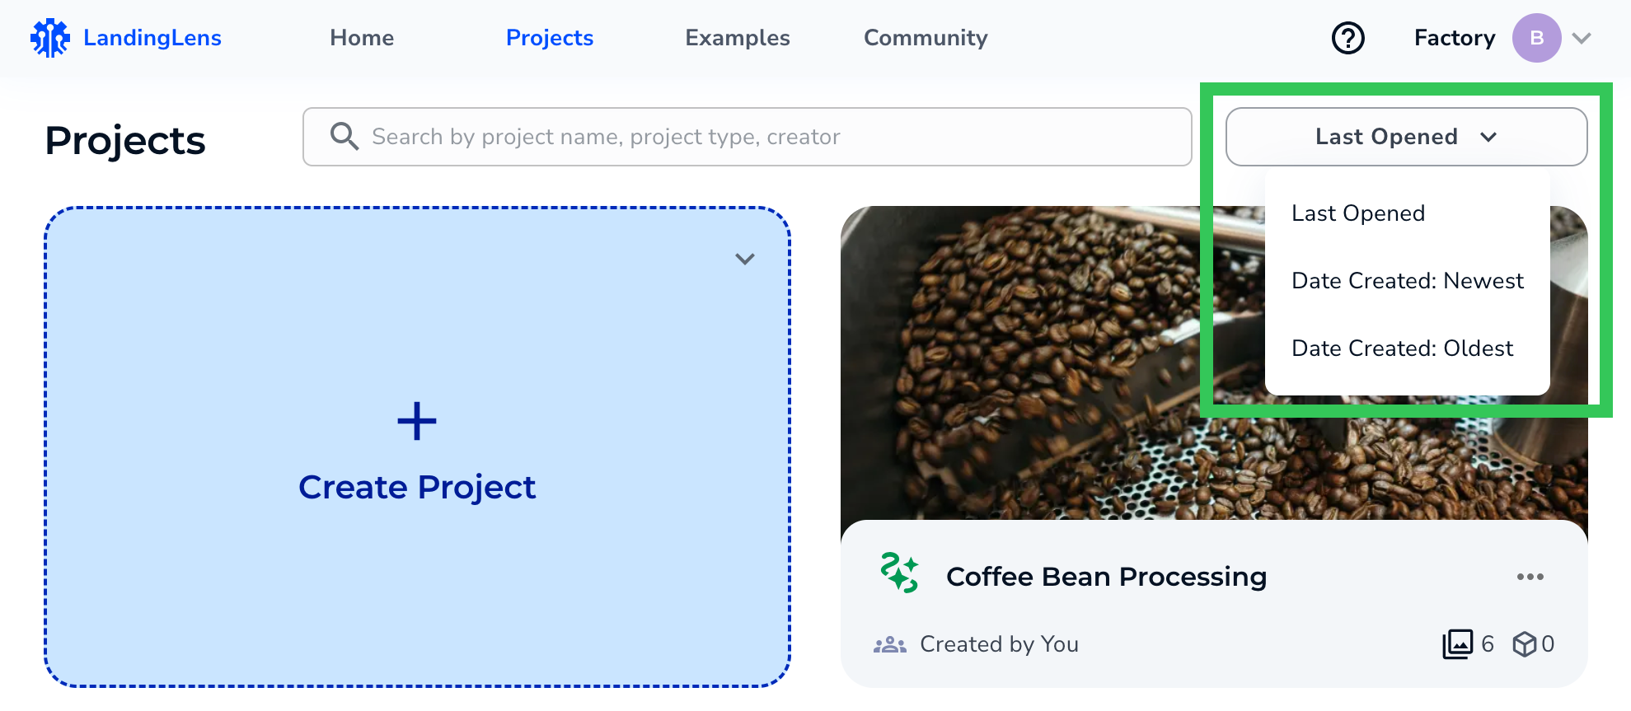Image resolution: width=1631 pixels, height=711 pixels.
Task: Open the Examples navigation tab
Action: click(x=737, y=37)
